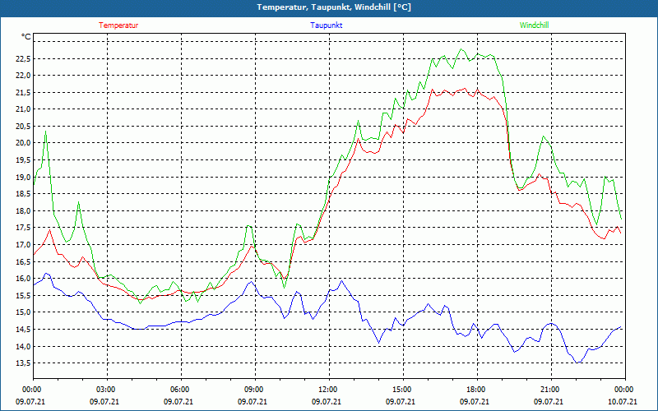Viewport: 658px width, 411px height.
Task: Click the 18,0 value on temperature axis
Action: pyautogui.click(x=22, y=211)
